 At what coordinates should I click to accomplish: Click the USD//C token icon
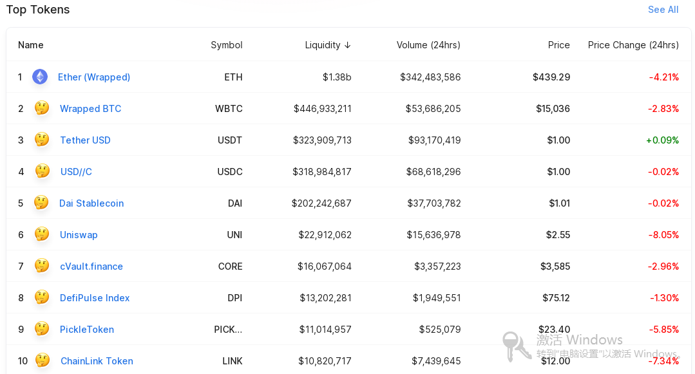pos(42,171)
